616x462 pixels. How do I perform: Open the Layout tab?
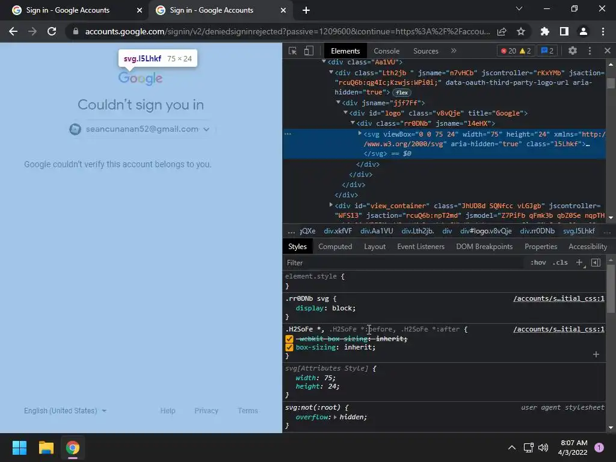[x=374, y=247]
